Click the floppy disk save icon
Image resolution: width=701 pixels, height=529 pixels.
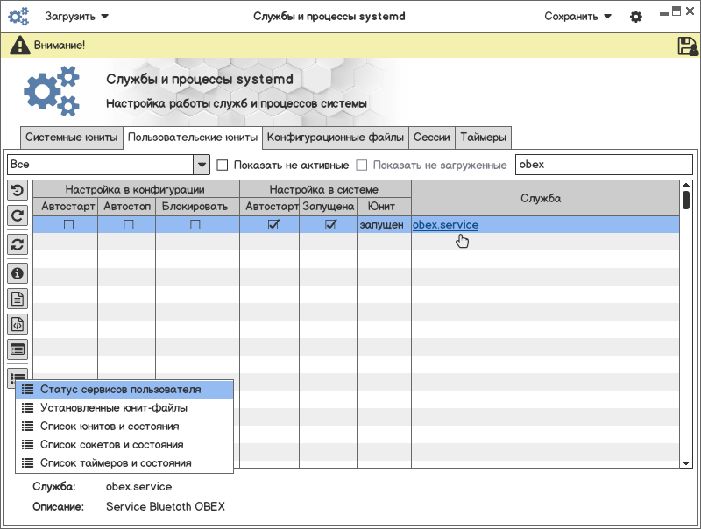tap(687, 46)
